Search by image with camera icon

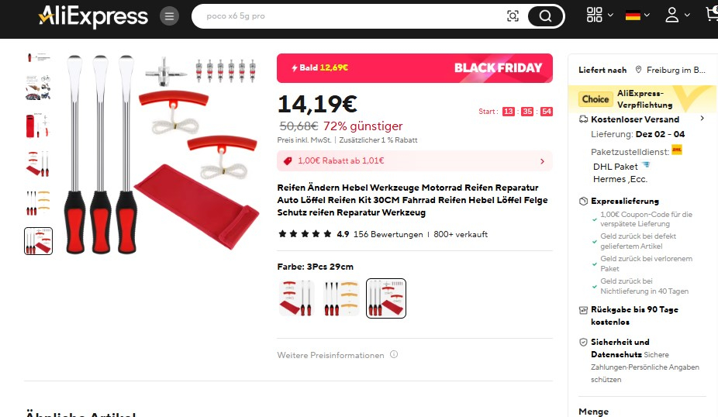point(513,16)
